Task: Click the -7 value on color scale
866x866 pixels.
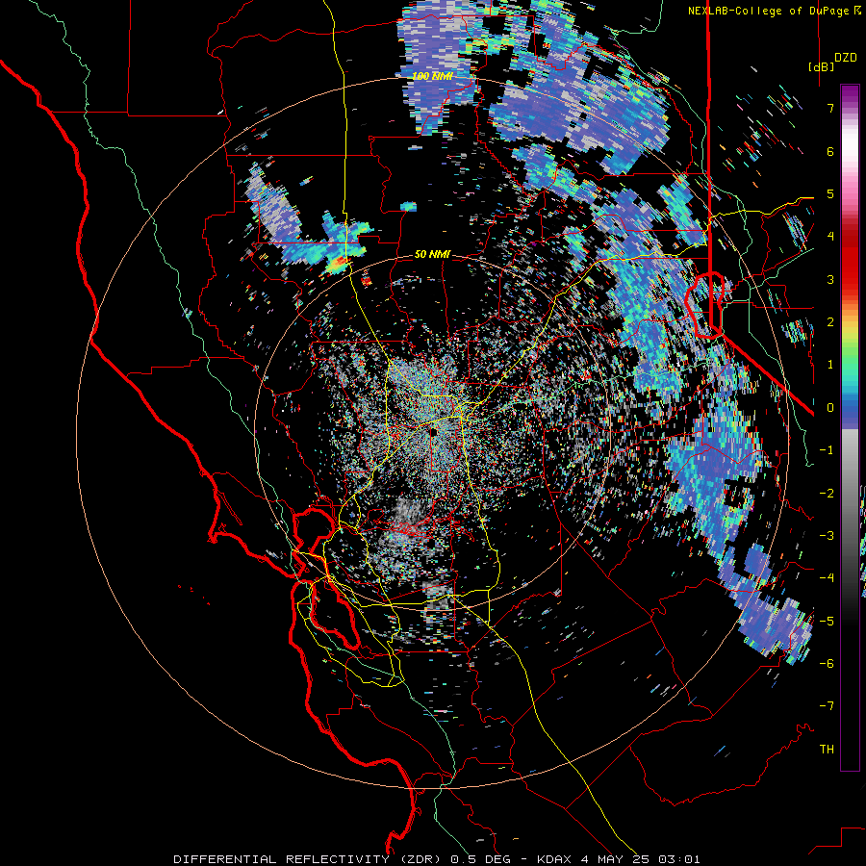Action: coord(827,706)
